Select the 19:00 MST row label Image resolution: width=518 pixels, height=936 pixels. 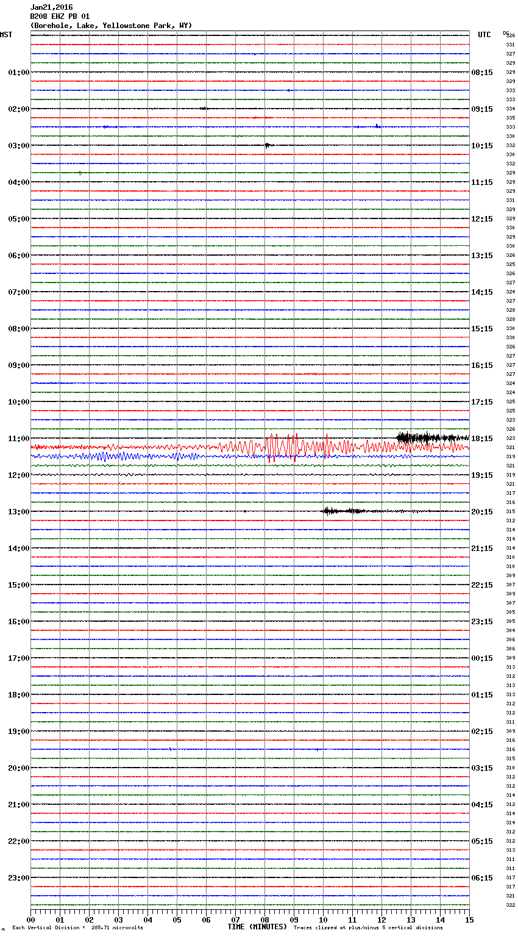[x=18, y=732]
